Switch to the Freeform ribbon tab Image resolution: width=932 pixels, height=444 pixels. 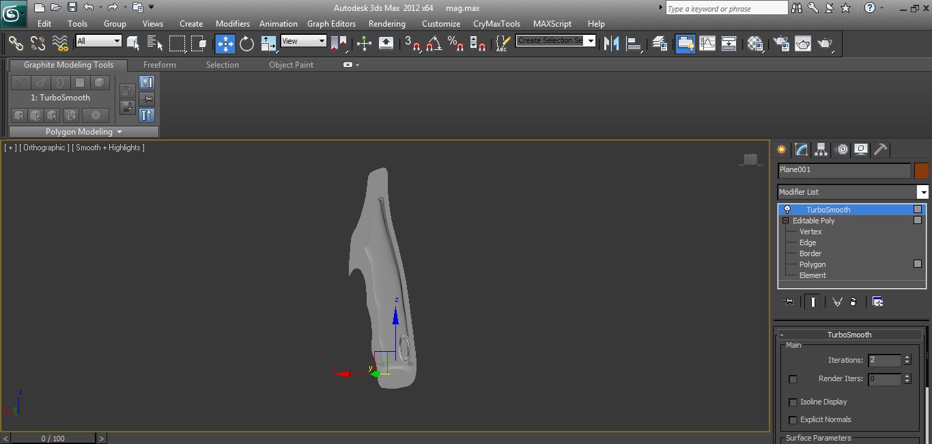coord(159,64)
